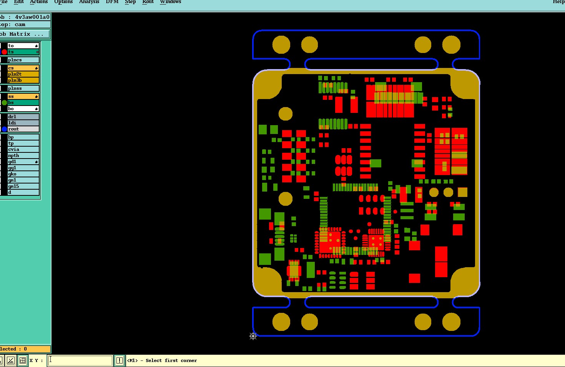Viewport: 565px width, 367px height.
Task: Open the Job Matrix button
Action: pyautogui.click(x=25, y=34)
